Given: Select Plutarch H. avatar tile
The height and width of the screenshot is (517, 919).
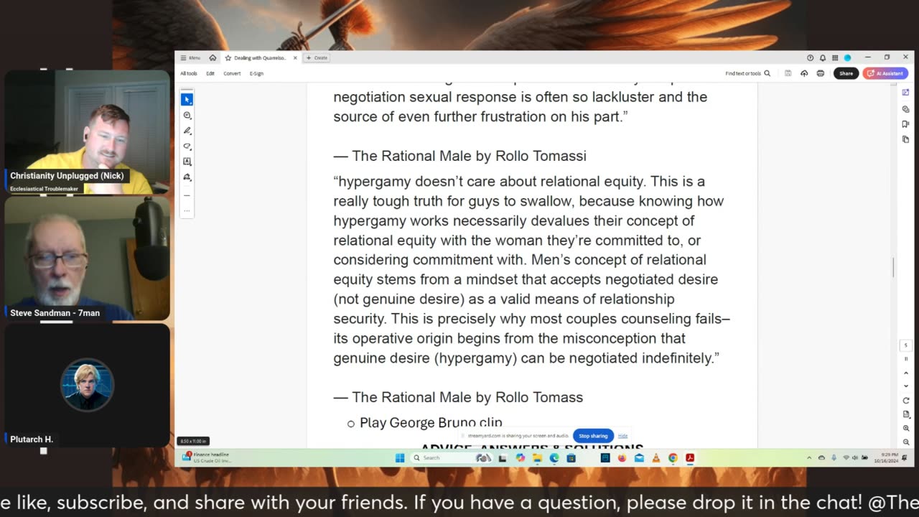Looking at the screenshot, I should click(88, 385).
